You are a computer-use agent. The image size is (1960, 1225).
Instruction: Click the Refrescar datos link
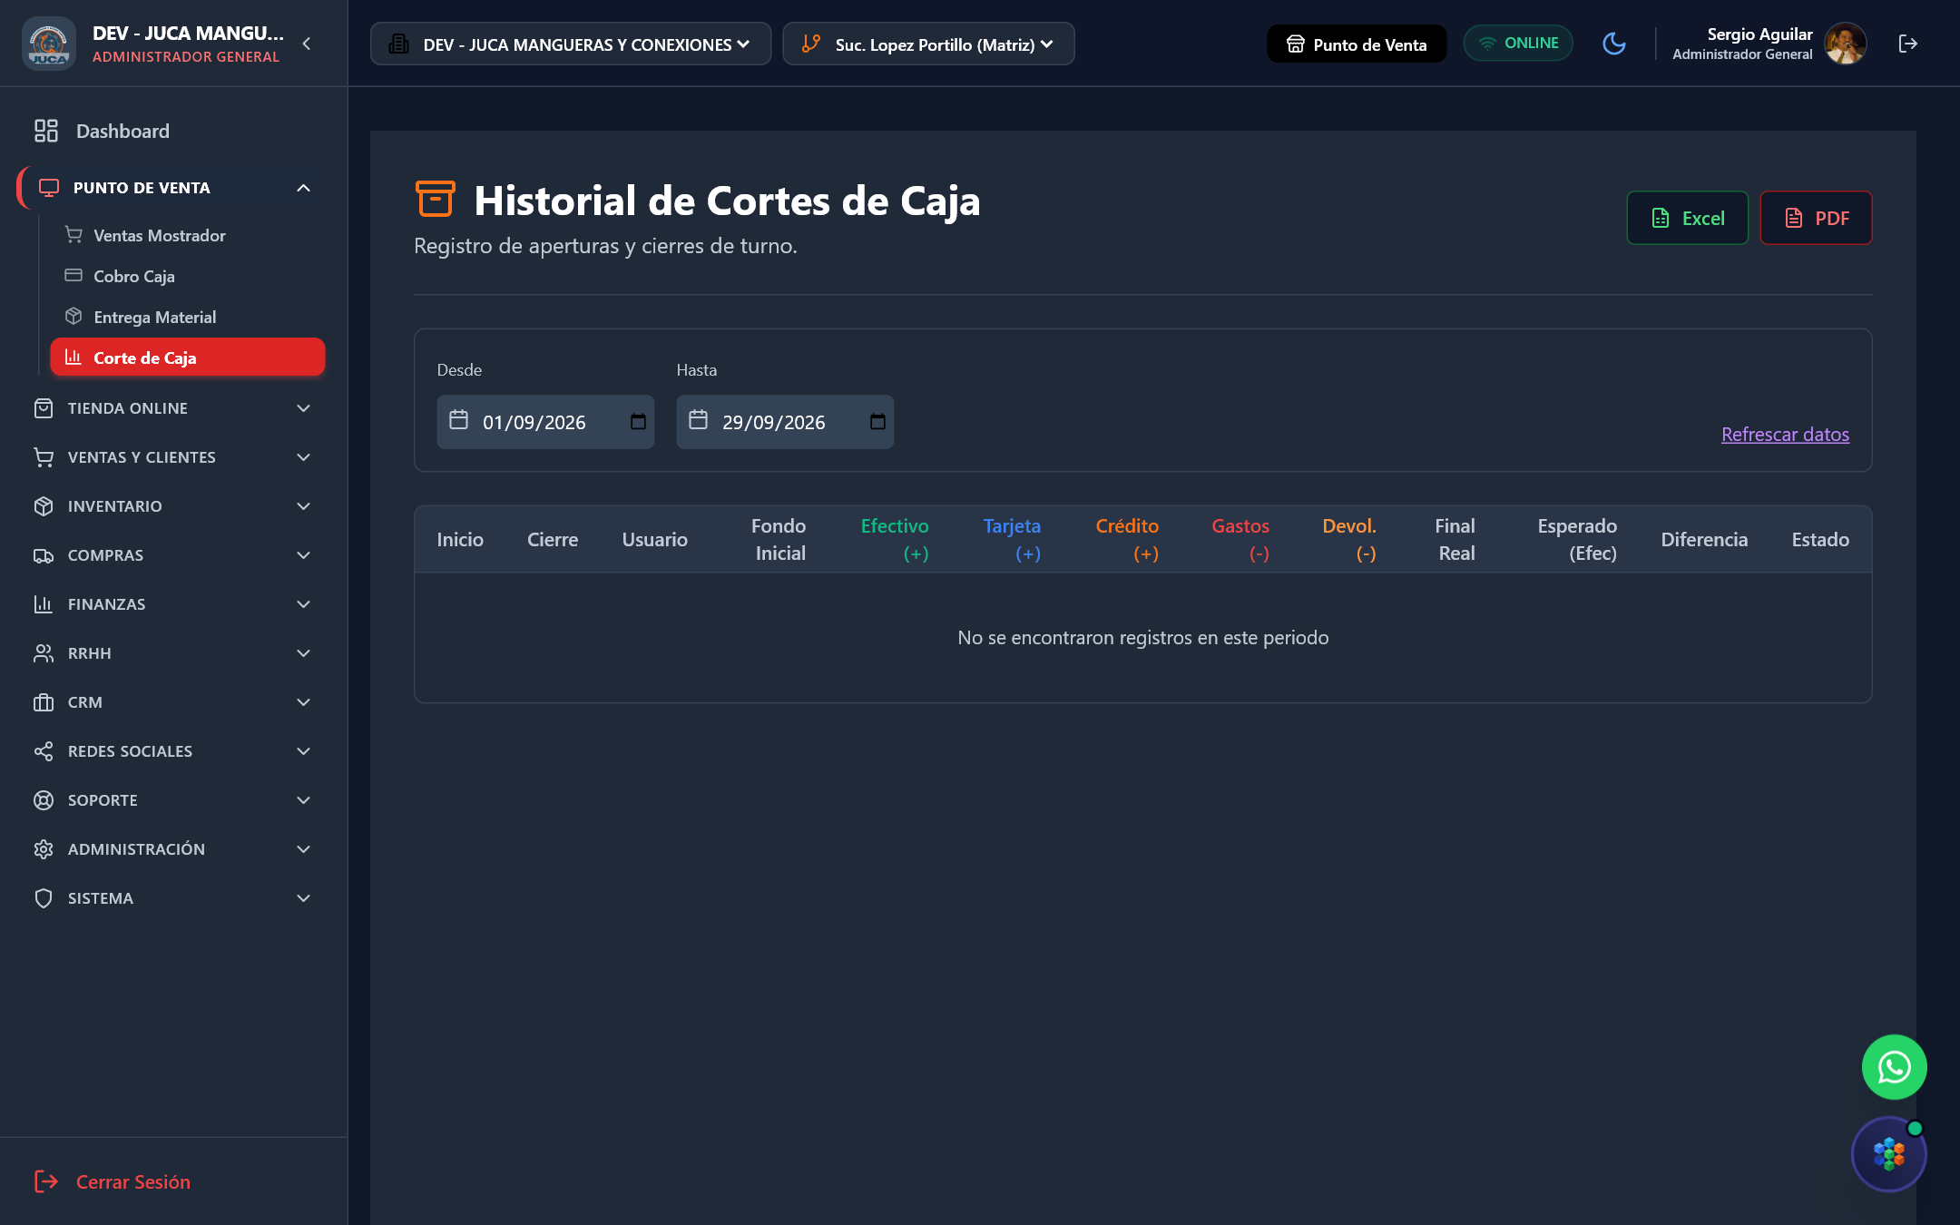pyautogui.click(x=1785, y=435)
